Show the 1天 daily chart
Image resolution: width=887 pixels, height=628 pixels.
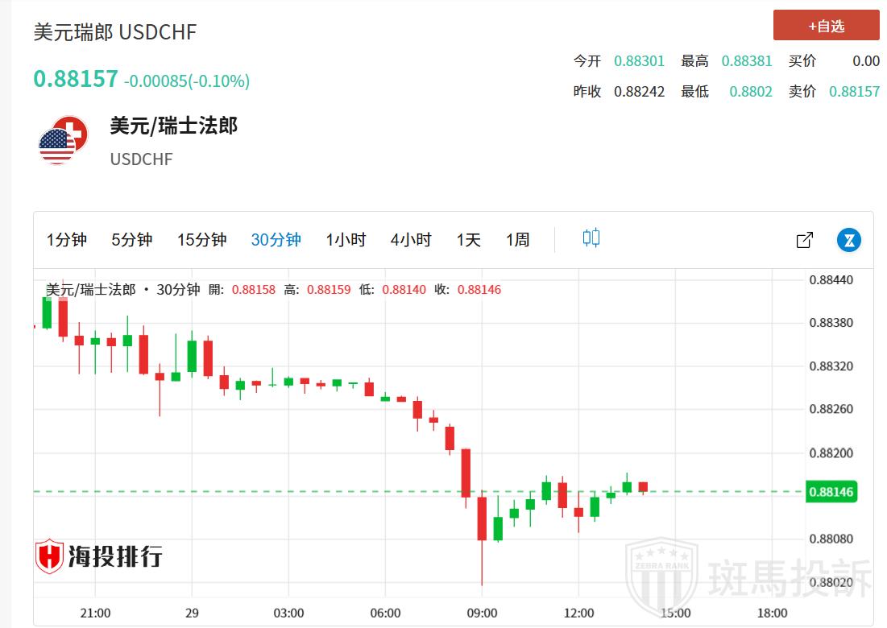coord(468,240)
